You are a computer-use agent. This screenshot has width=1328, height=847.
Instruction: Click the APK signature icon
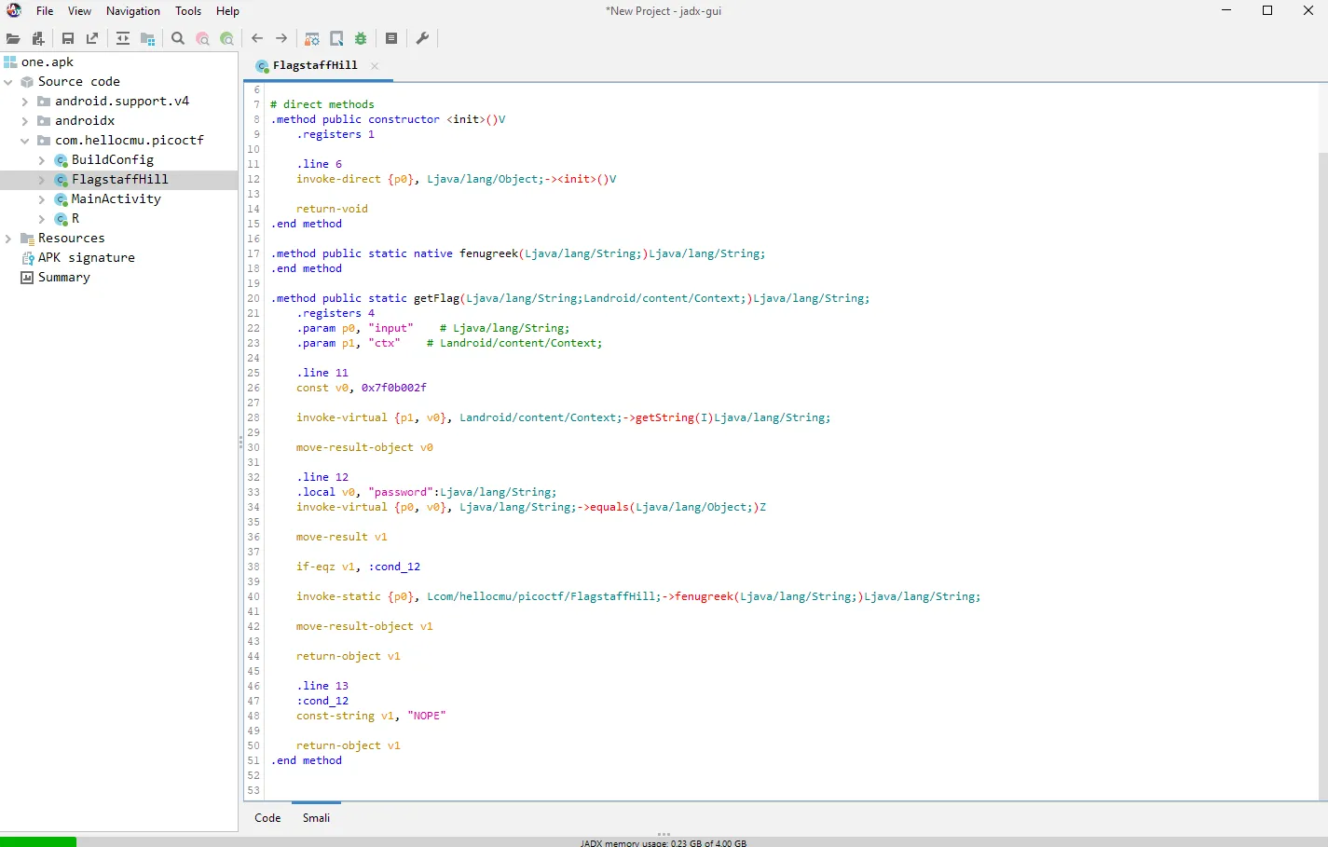[27, 258]
